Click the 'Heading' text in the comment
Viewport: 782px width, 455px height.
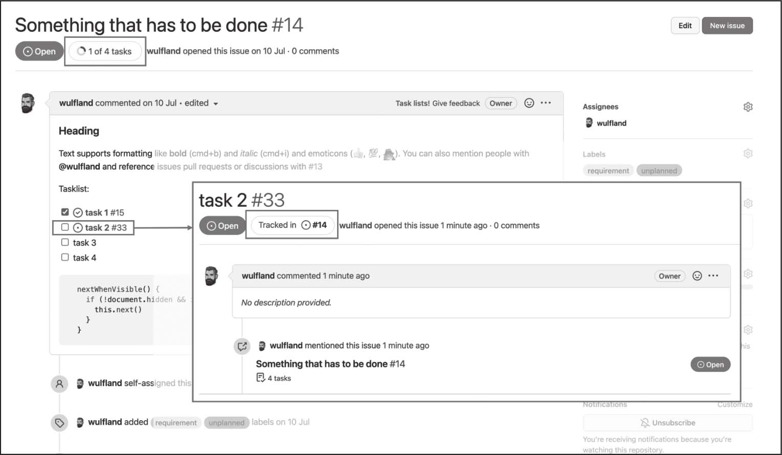point(79,131)
